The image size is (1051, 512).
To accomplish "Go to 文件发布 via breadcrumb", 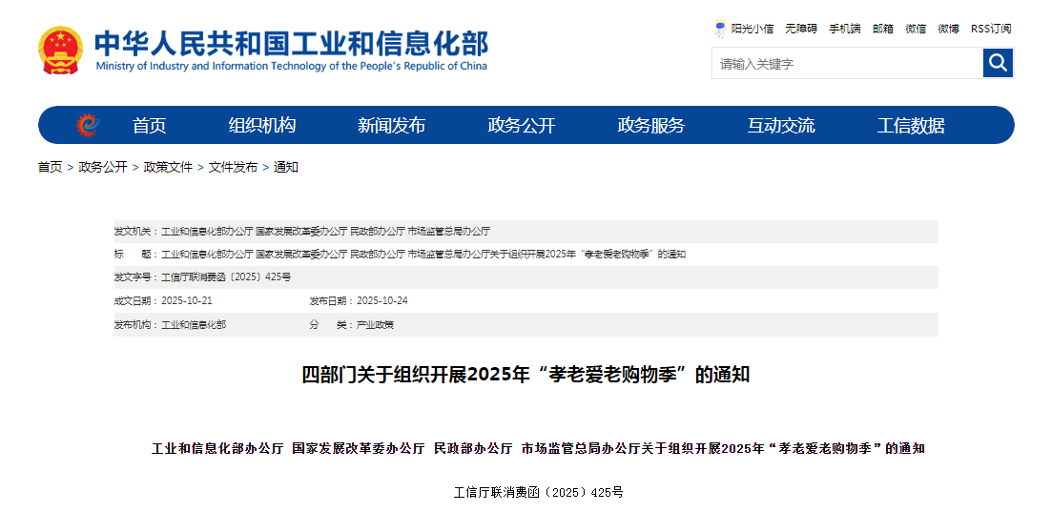I will [x=233, y=167].
